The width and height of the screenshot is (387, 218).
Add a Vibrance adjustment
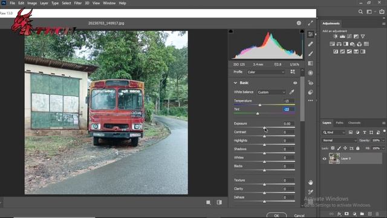point(363,36)
